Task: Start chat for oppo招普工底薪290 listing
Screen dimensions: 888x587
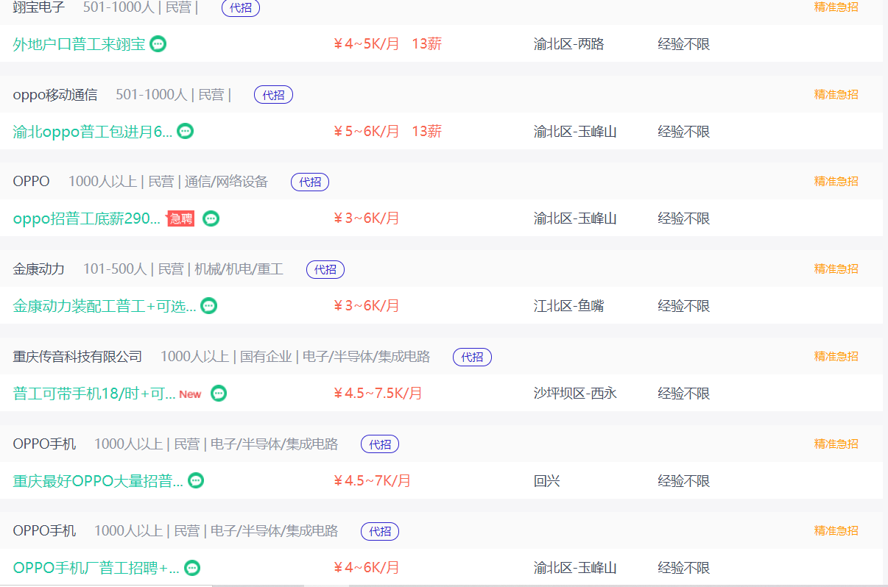Action: [x=211, y=218]
